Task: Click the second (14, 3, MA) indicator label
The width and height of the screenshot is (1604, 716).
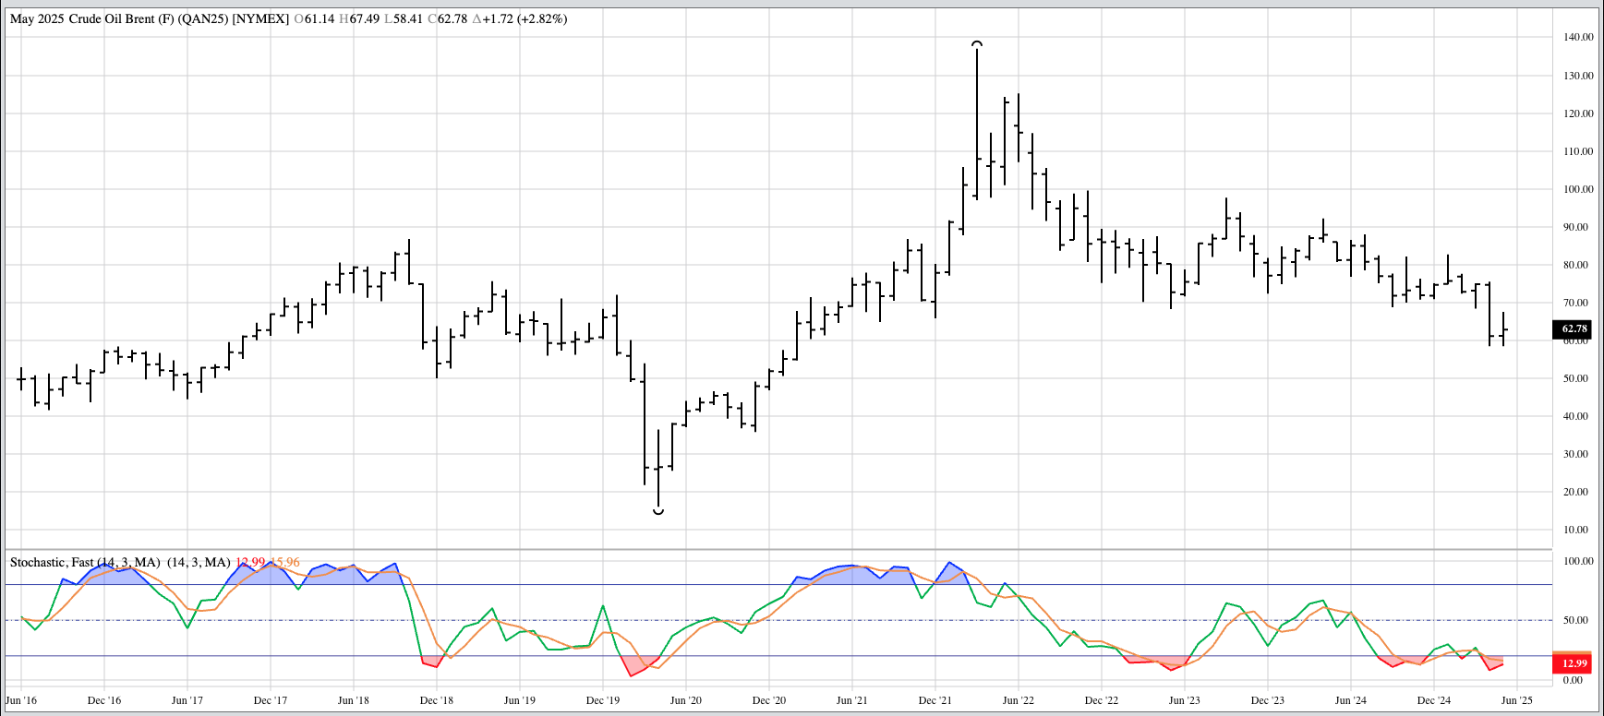Action: tap(199, 562)
